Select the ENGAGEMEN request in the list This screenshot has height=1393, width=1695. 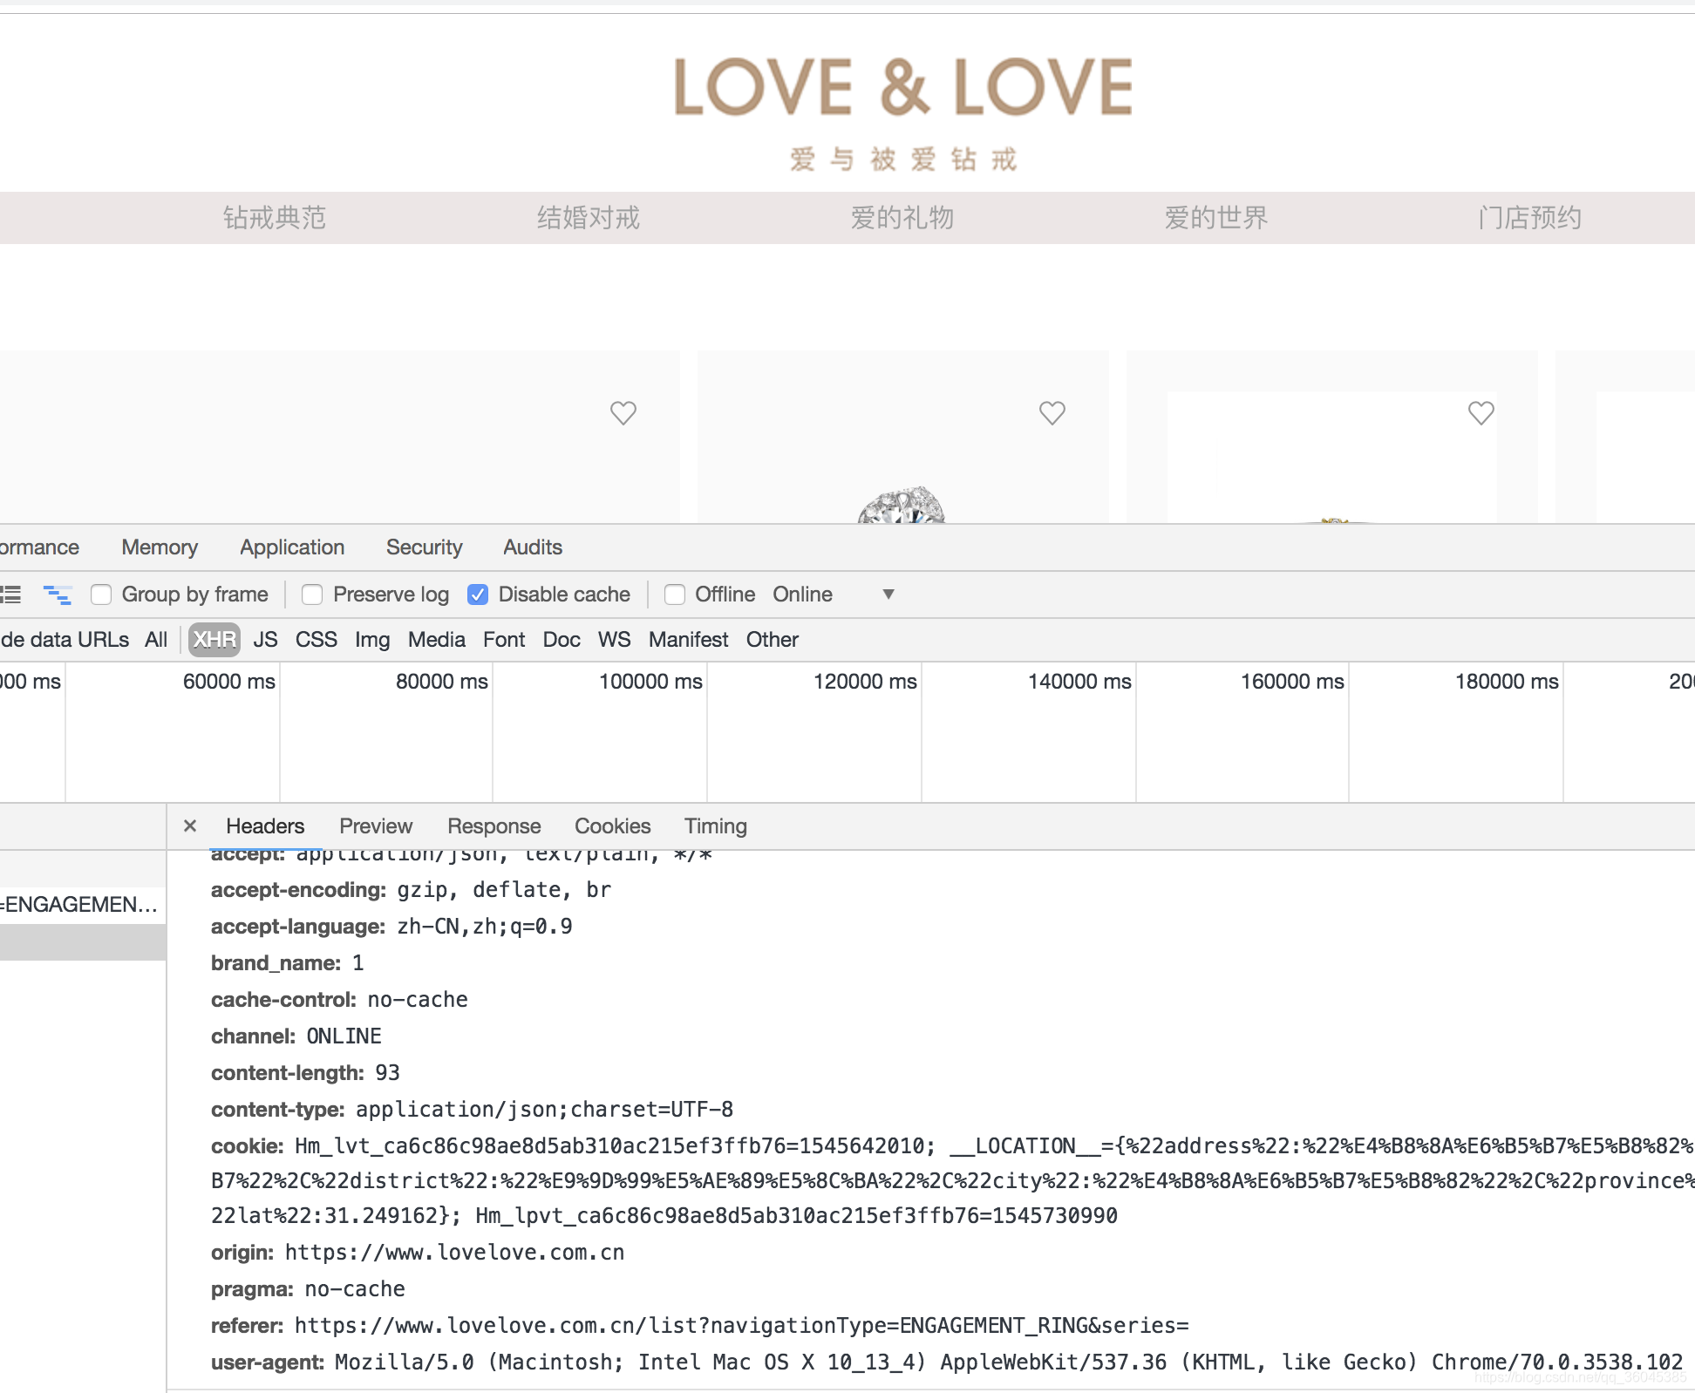tap(78, 905)
